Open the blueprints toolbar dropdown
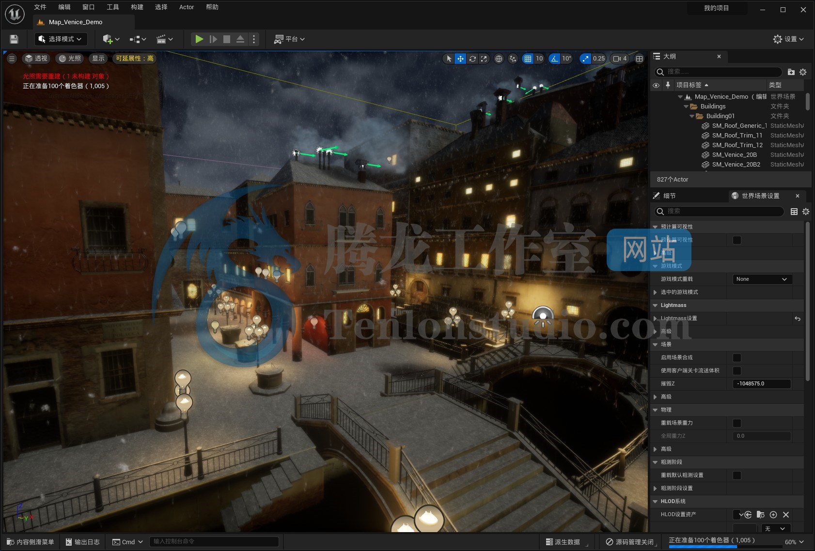This screenshot has width=815, height=551. (138, 39)
